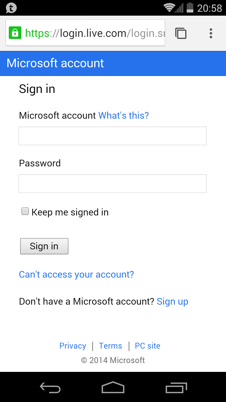Viewport: 226px width, 402px height.
Task: Open the three-dot browser menu
Action: (211, 33)
